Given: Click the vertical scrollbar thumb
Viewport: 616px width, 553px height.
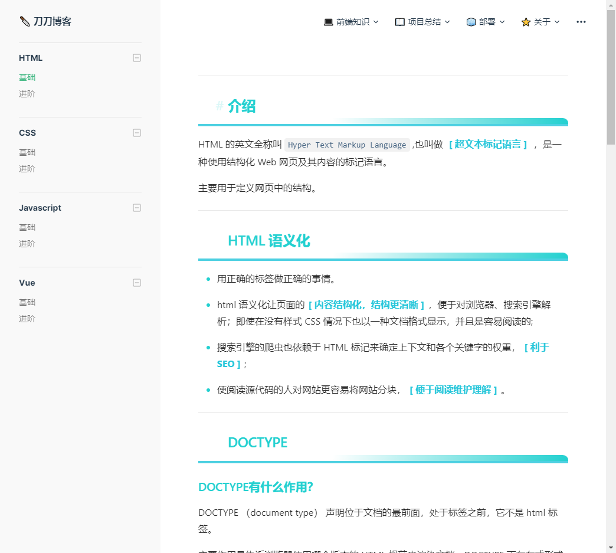Looking at the screenshot, I should point(611,77).
